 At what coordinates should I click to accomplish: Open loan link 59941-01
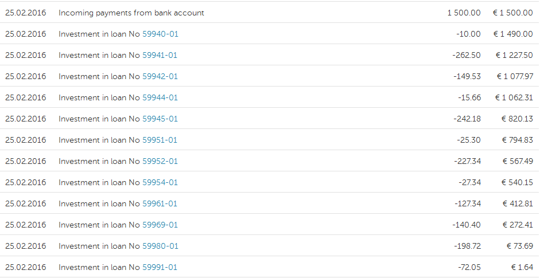pyautogui.click(x=160, y=56)
